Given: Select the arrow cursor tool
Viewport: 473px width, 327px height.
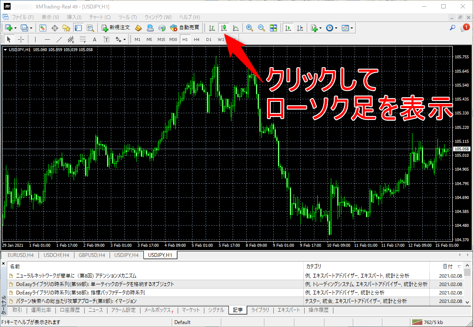Looking at the screenshot, I should point(9,39).
